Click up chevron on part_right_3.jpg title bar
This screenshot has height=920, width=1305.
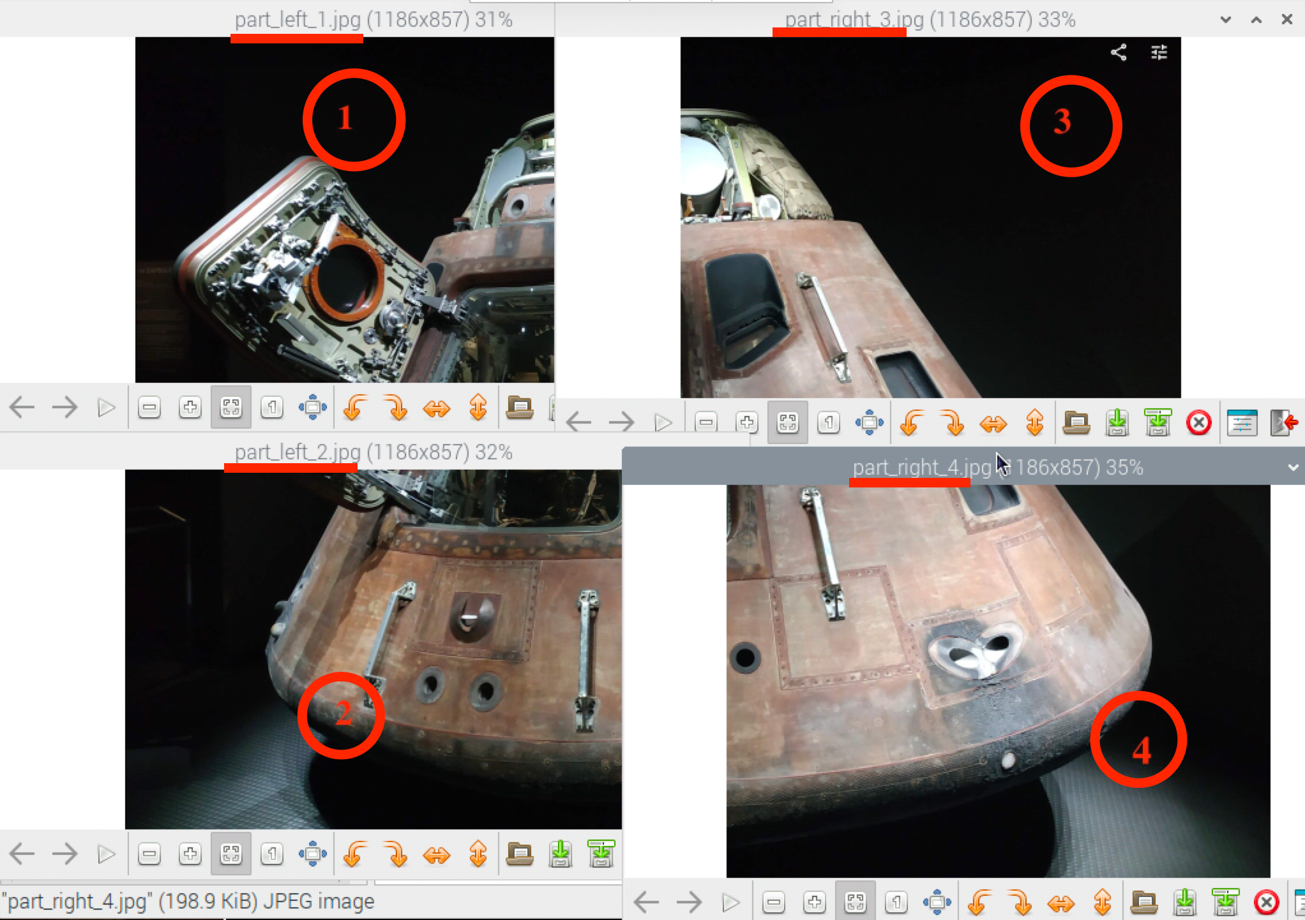pyautogui.click(x=1256, y=20)
